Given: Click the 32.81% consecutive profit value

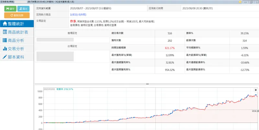Looking at the screenshot, I should [x=170, y=63].
